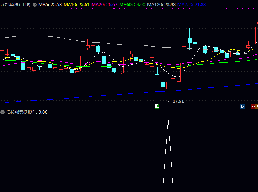
Task: Select the green MA60: 24.90 label
Action: (132, 5)
